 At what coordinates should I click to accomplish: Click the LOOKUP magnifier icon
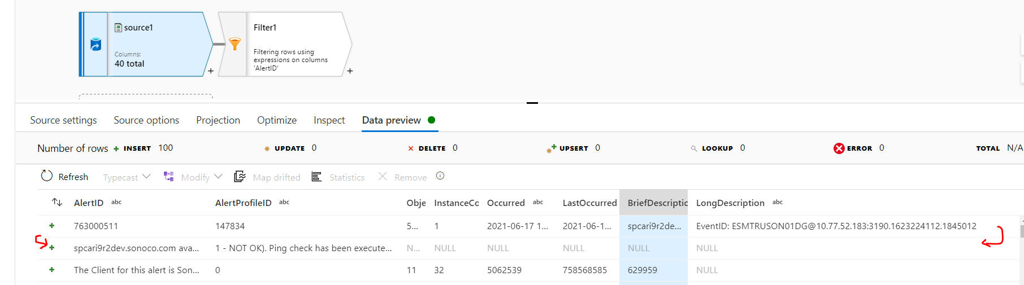coord(693,148)
